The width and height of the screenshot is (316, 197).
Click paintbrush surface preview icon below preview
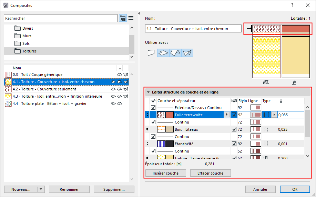(x=294, y=82)
